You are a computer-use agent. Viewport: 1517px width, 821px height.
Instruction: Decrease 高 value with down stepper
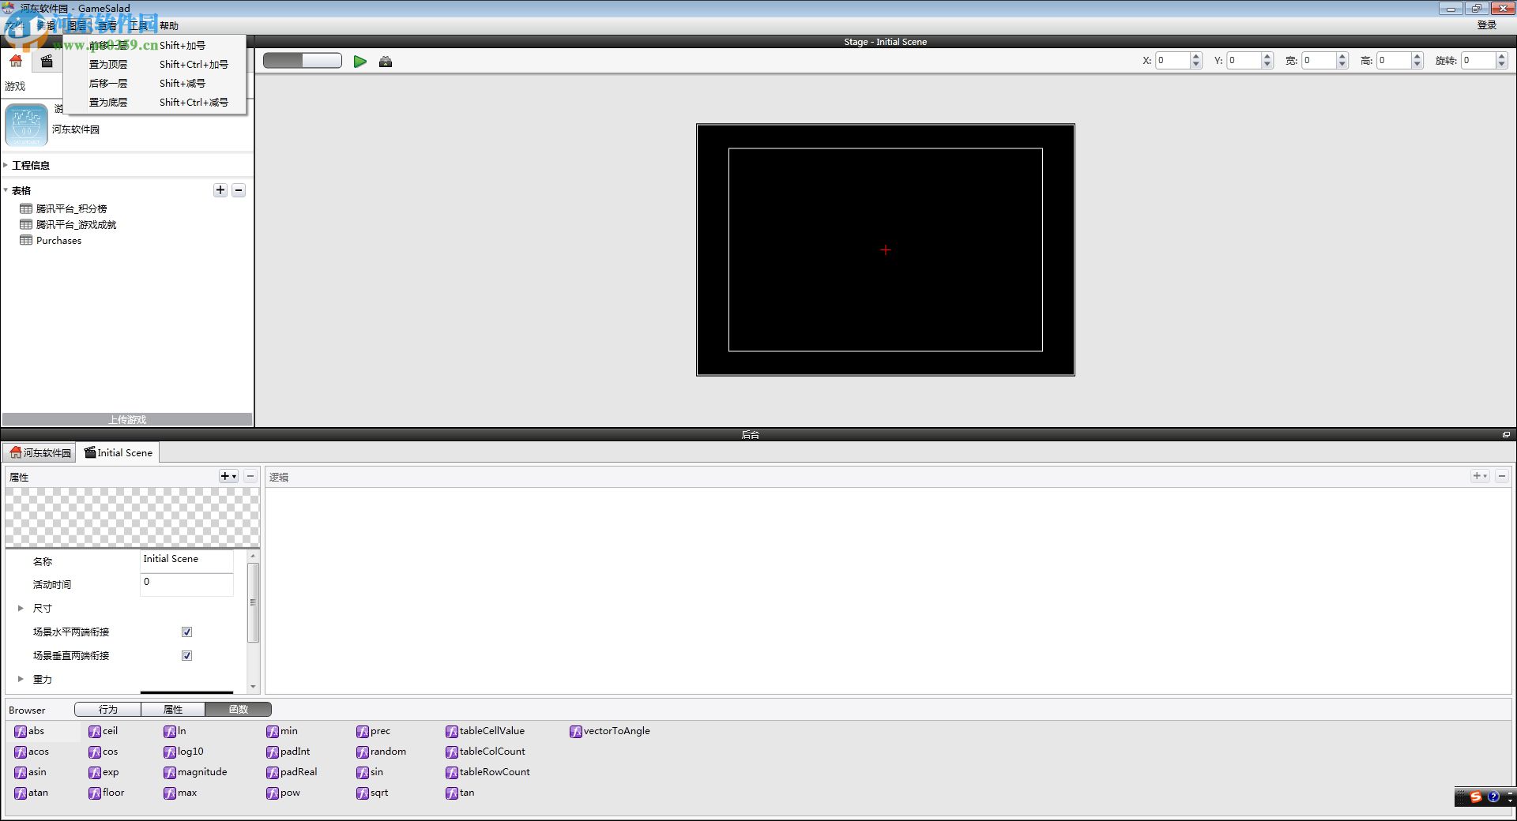1417,65
